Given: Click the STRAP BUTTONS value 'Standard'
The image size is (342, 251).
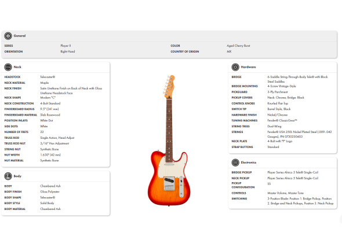Looking at the screenshot, I should [x=273, y=147].
